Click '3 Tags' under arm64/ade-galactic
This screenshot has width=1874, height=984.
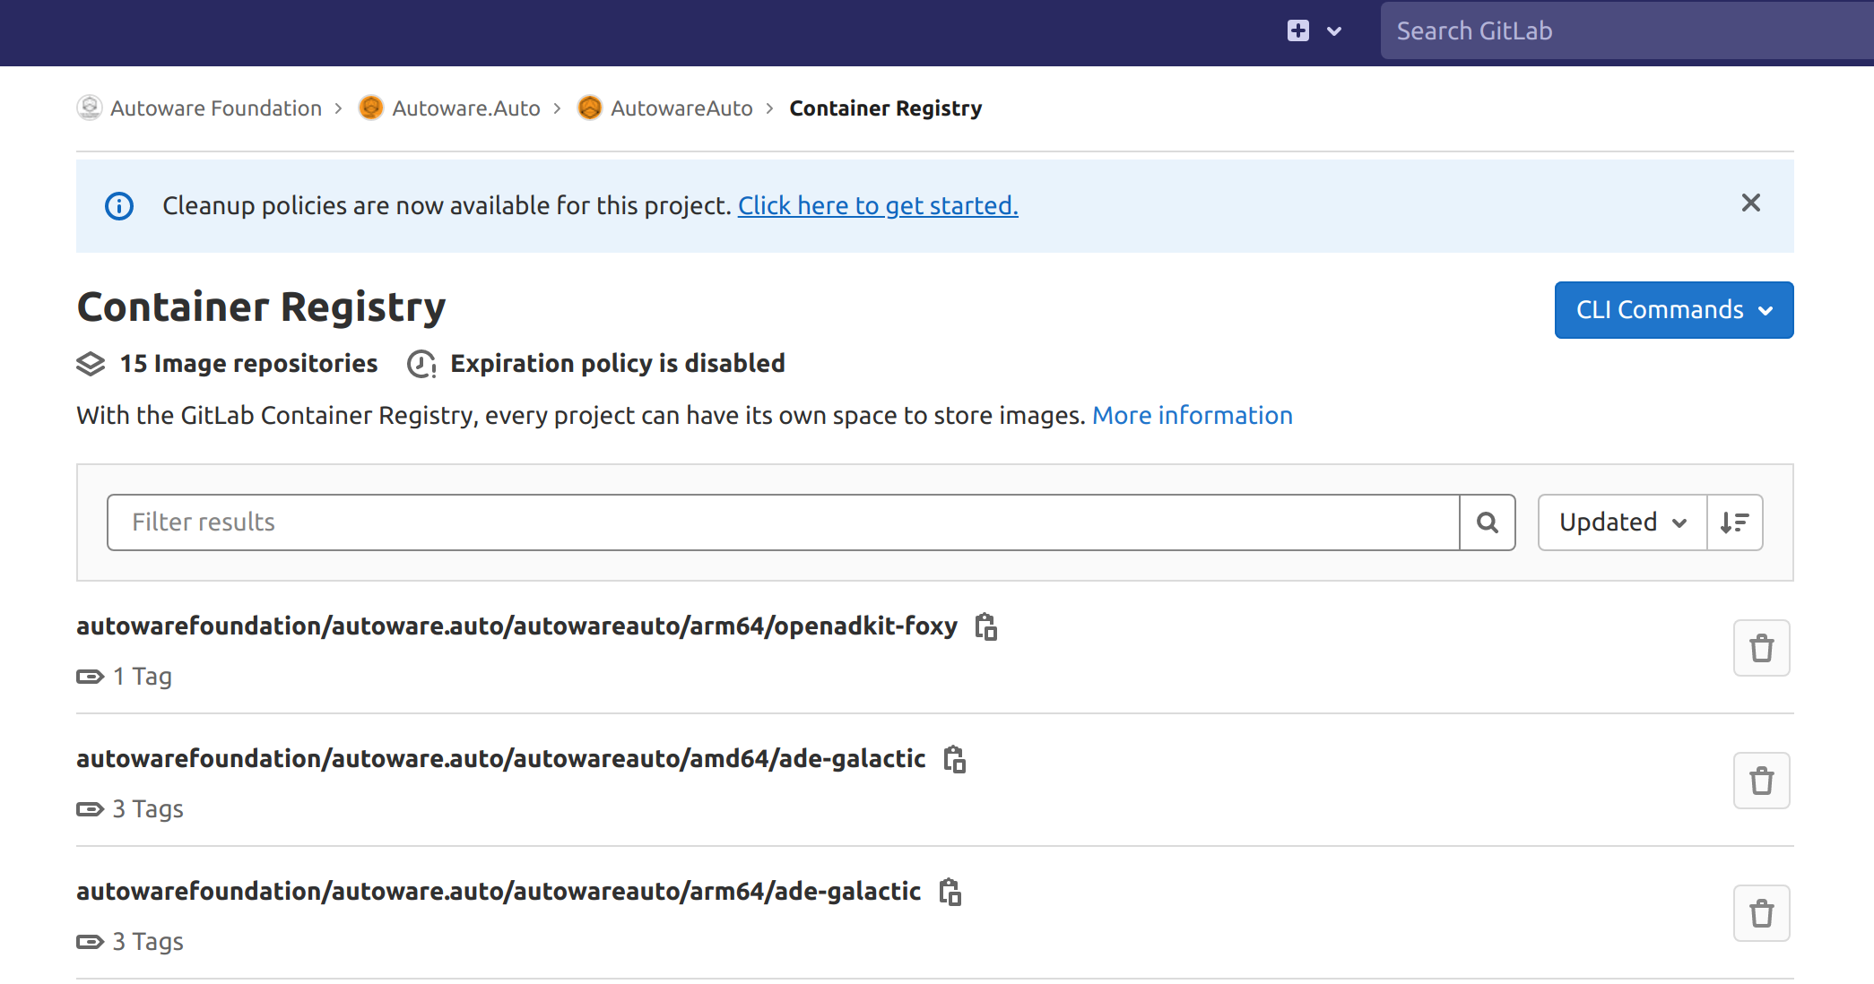(x=148, y=942)
